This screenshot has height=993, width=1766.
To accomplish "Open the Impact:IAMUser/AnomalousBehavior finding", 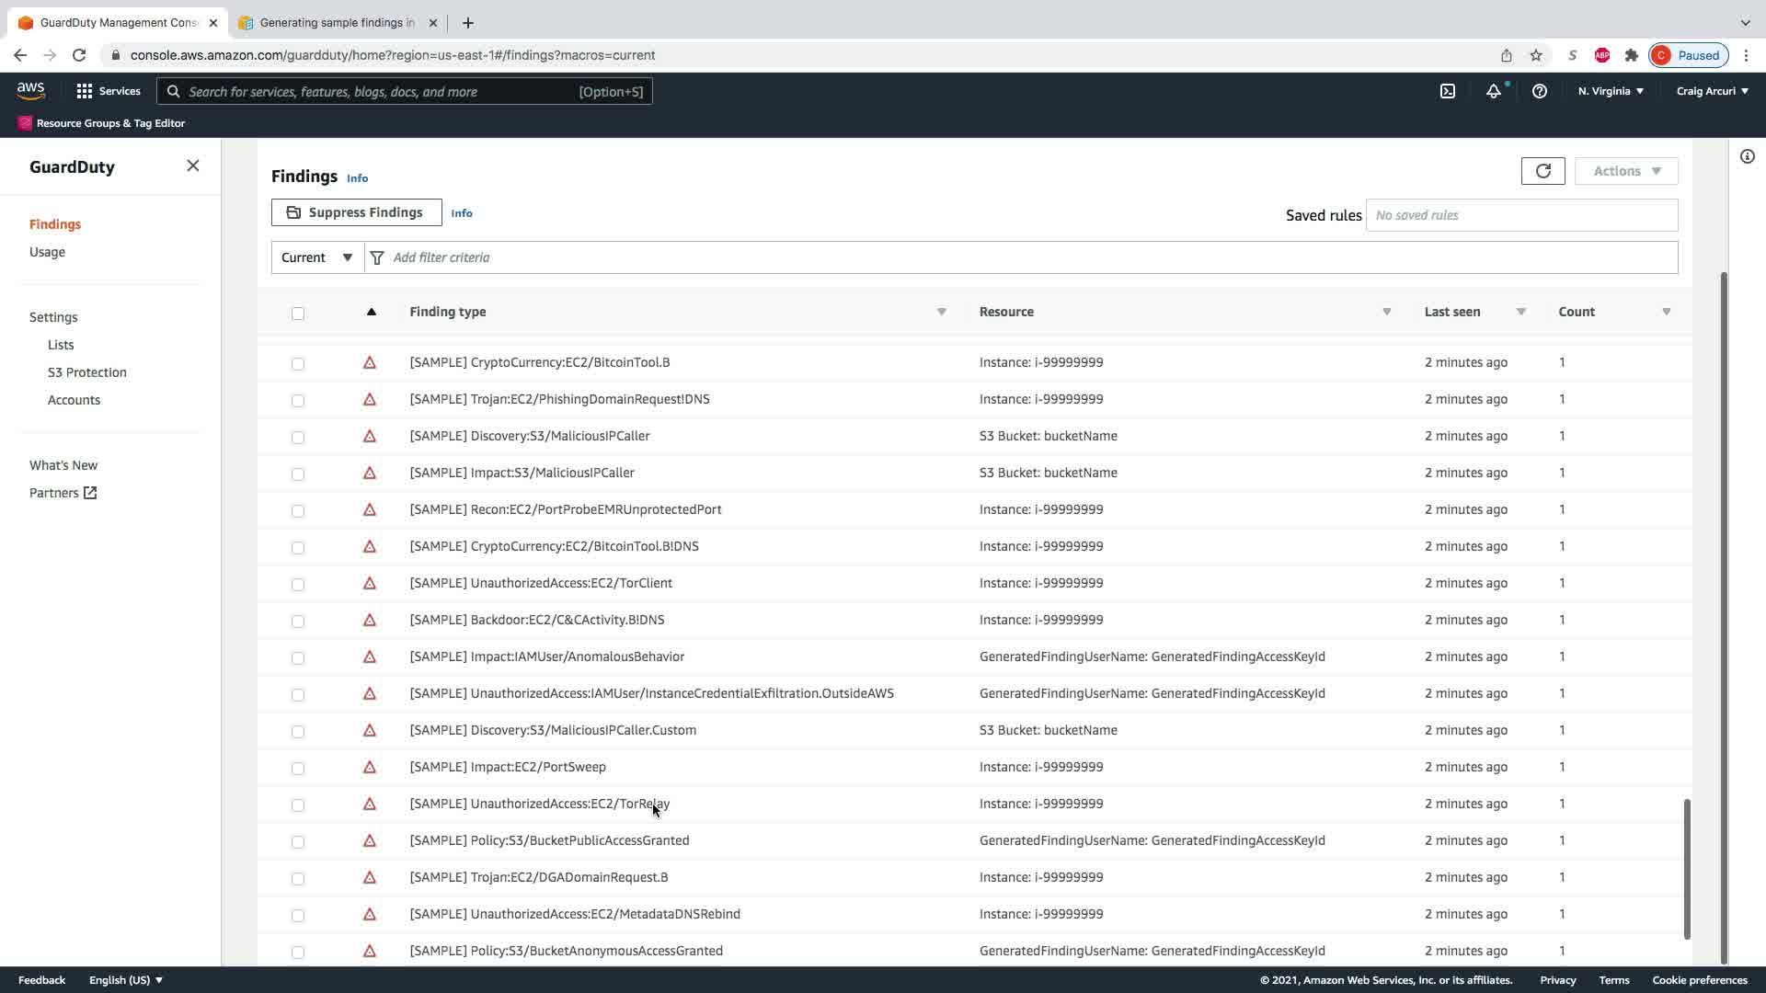I will coord(546,656).
